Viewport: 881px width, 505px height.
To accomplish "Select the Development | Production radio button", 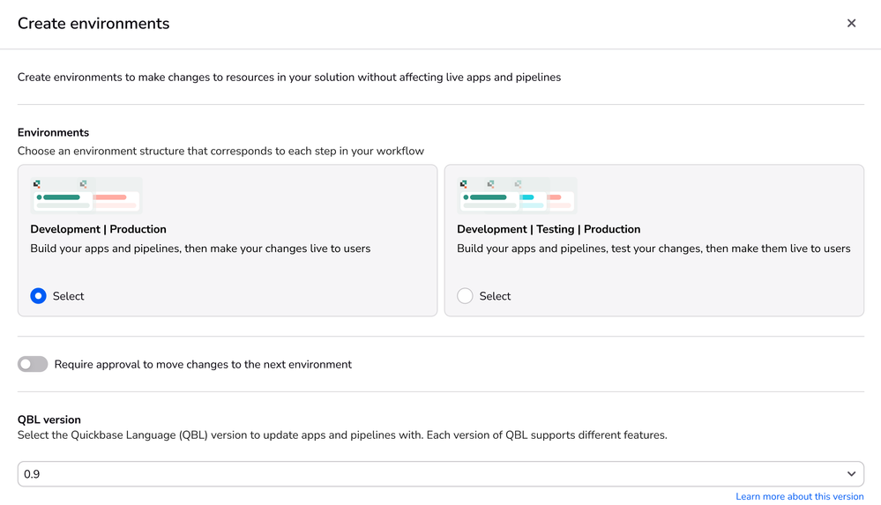I will tap(38, 296).
